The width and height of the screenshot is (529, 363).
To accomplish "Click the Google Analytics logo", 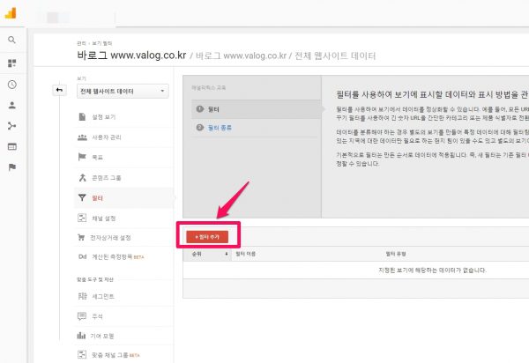I will [x=11, y=13].
